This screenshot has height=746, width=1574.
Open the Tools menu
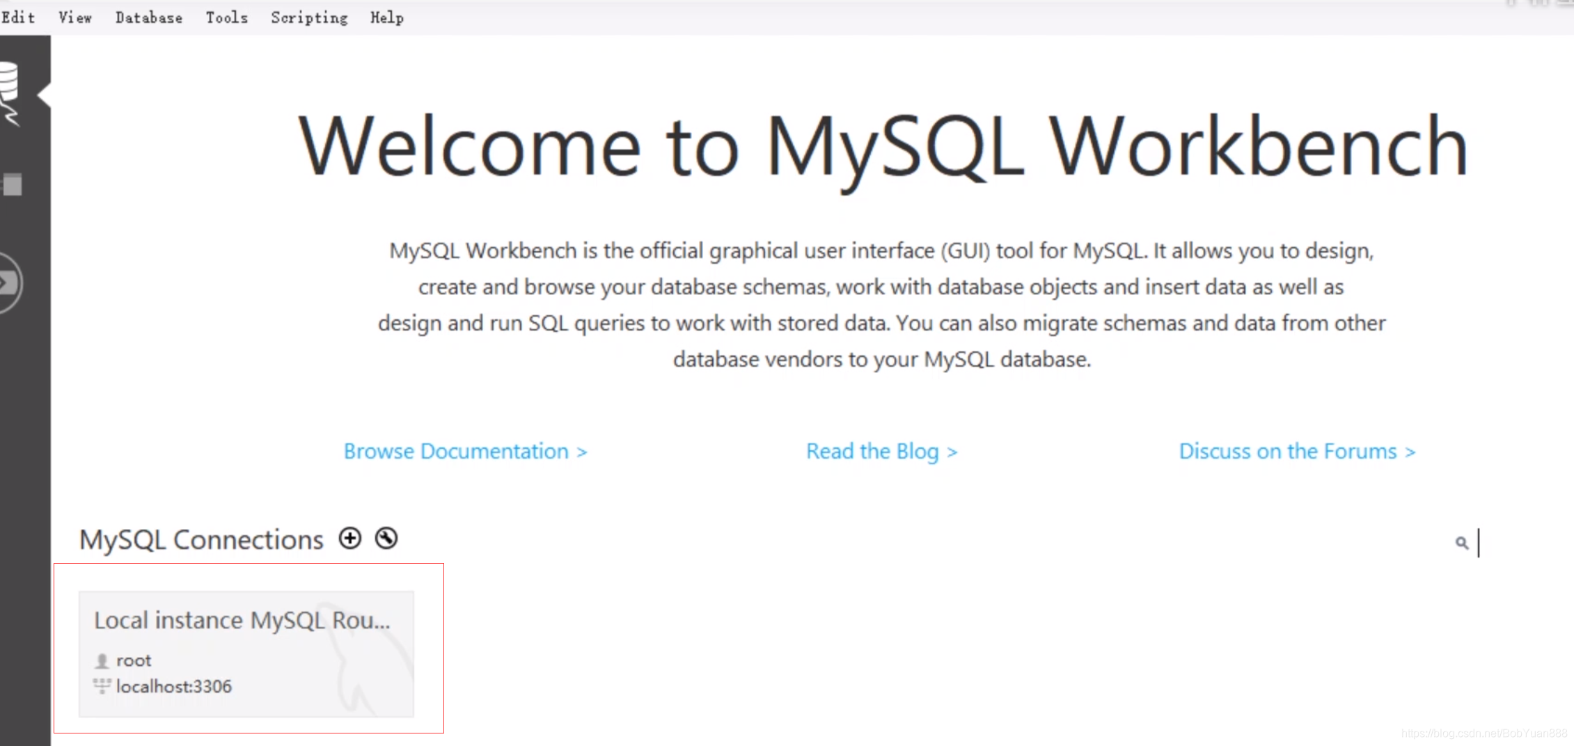[227, 17]
